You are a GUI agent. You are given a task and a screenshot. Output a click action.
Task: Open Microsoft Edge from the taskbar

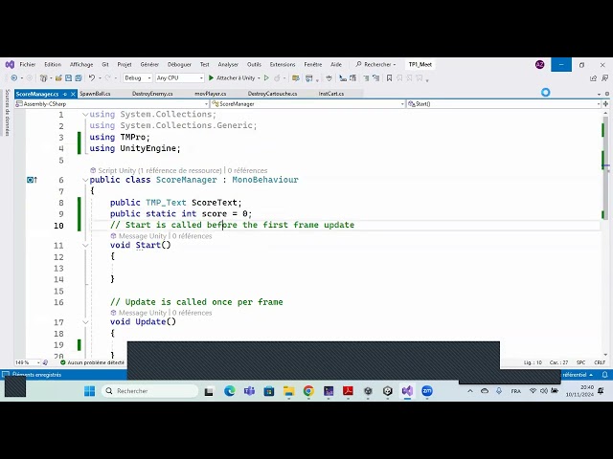click(230, 391)
